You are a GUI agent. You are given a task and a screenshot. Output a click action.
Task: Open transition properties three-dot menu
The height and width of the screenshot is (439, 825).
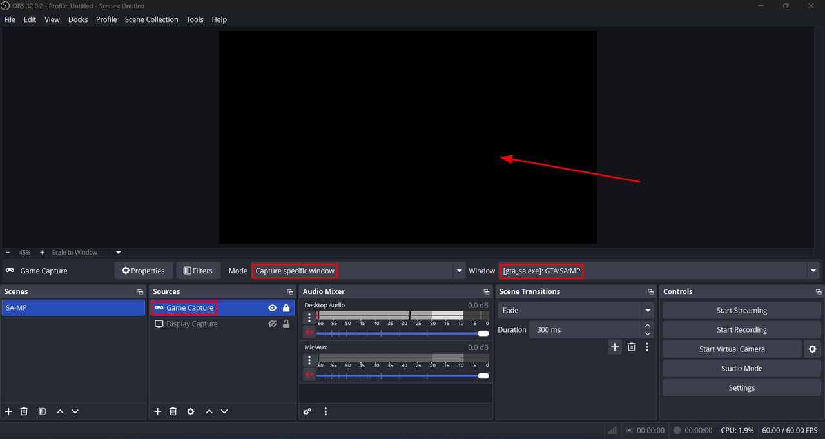coord(647,347)
